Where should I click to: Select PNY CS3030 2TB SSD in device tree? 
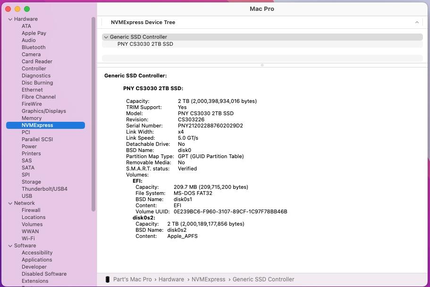click(x=145, y=44)
